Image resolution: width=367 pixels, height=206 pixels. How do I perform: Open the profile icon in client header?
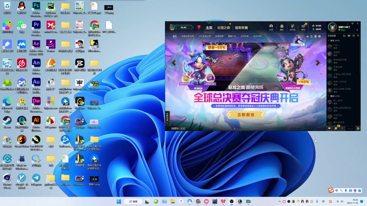pyautogui.click(x=271, y=27)
